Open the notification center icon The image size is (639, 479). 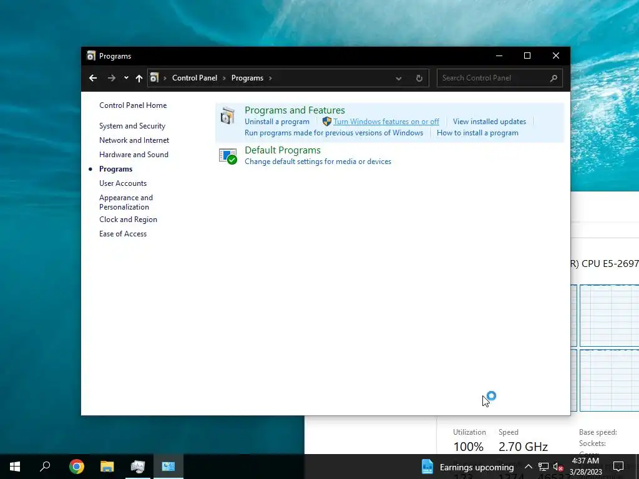point(618,467)
